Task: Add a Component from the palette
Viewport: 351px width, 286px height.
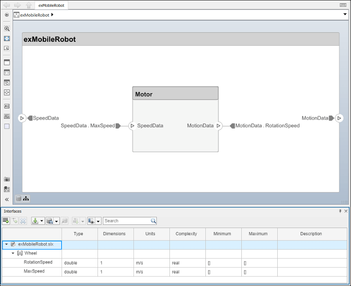Action: coord(7,62)
